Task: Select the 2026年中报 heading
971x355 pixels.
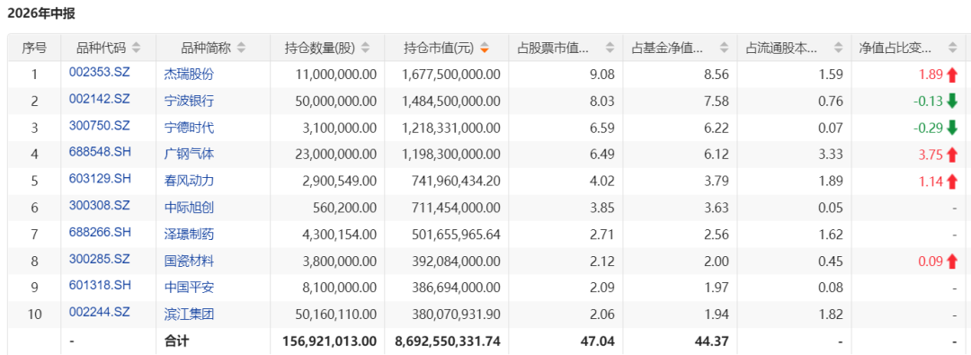Action: pos(40,13)
